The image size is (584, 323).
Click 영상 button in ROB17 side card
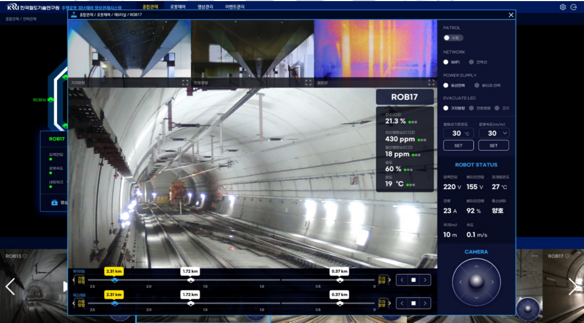59,203
